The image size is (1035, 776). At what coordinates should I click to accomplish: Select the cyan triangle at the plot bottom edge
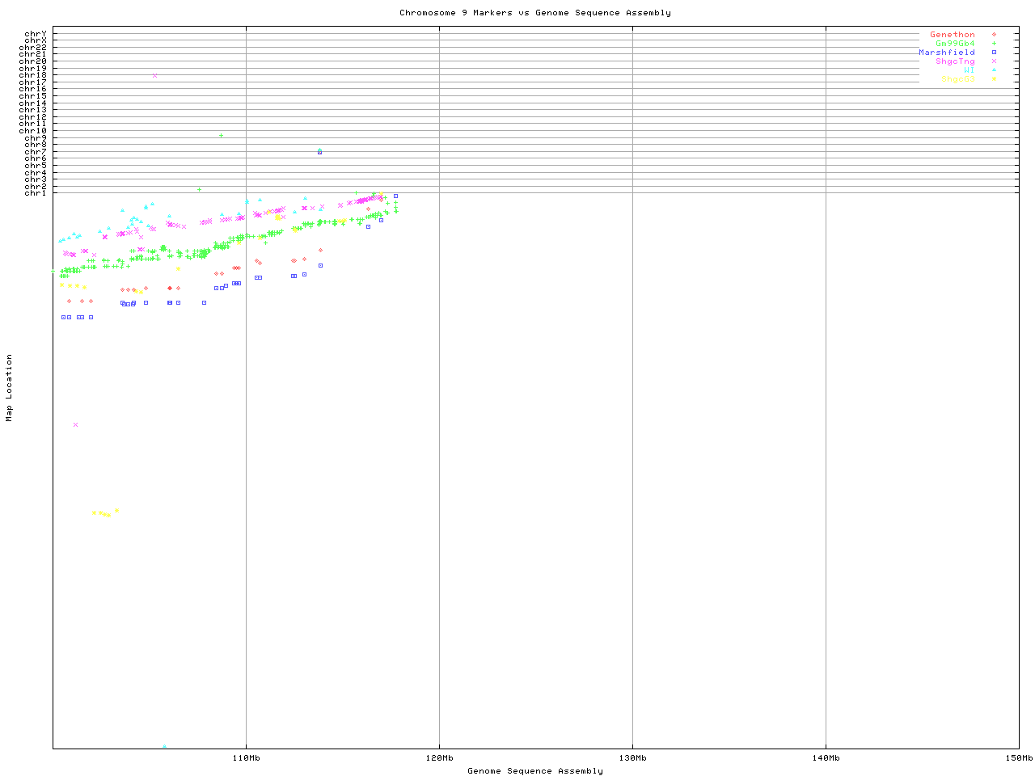(164, 746)
